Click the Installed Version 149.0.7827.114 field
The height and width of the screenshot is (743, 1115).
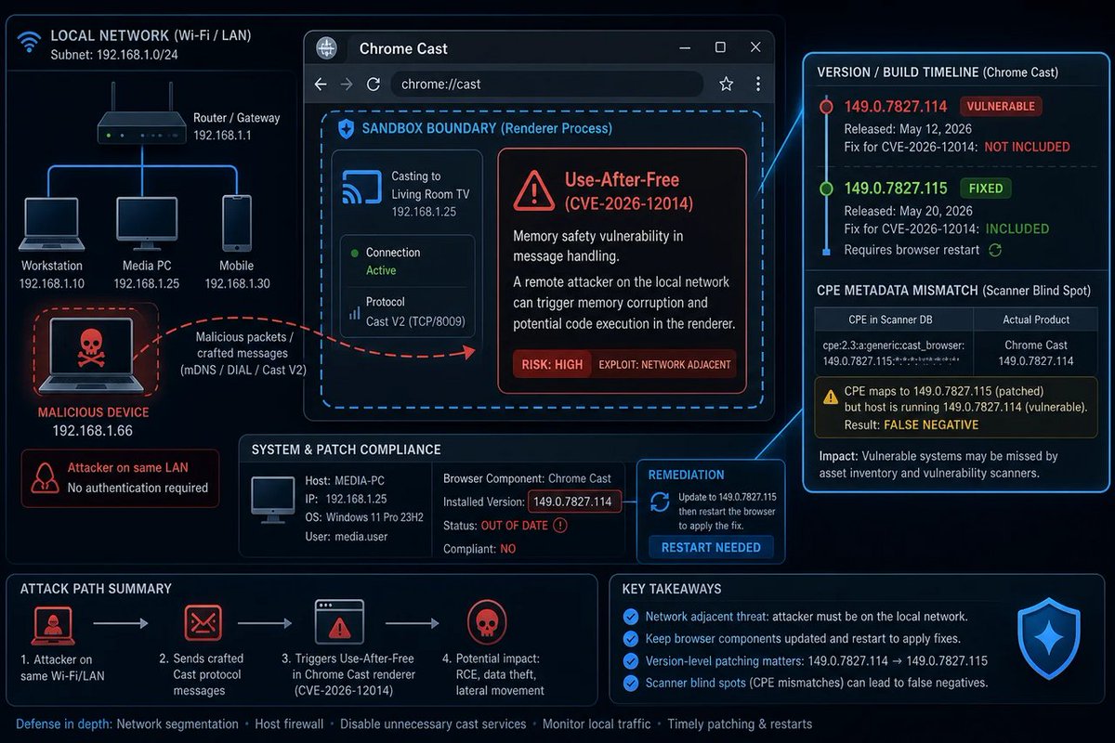(574, 502)
